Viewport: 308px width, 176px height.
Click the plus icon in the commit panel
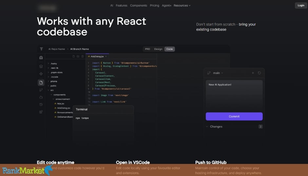tap(253, 73)
